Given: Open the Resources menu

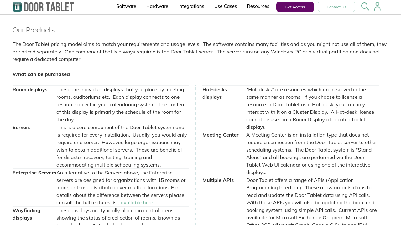Looking at the screenshot, I should 258,6.
